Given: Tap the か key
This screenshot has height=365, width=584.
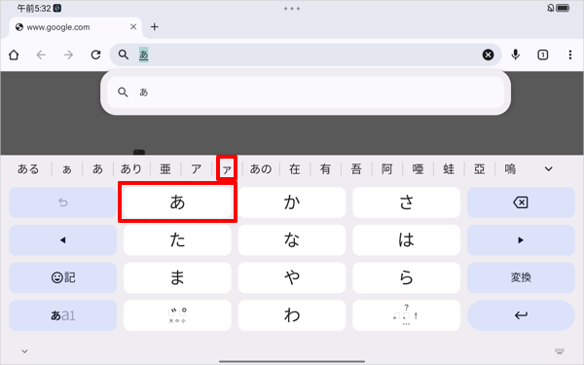Looking at the screenshot, I should point(292,202).
